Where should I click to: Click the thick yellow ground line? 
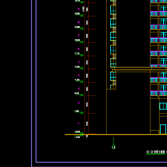tap(116, 135)
